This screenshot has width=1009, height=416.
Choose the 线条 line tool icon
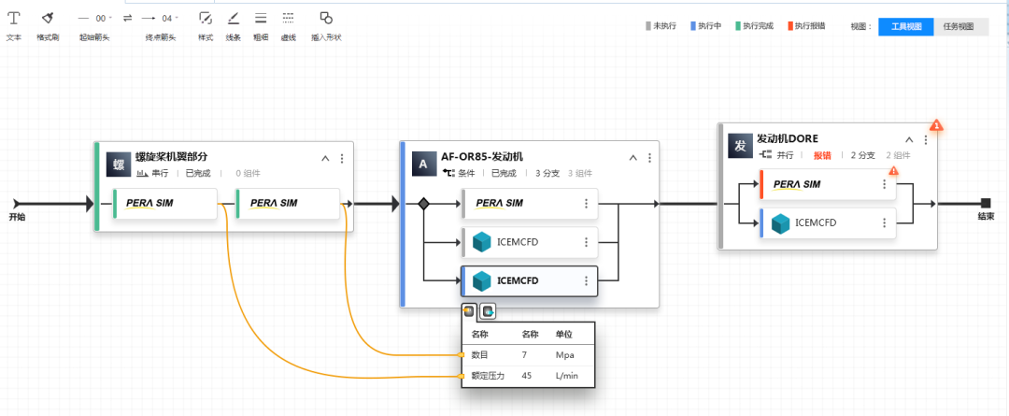coord(234,19)
